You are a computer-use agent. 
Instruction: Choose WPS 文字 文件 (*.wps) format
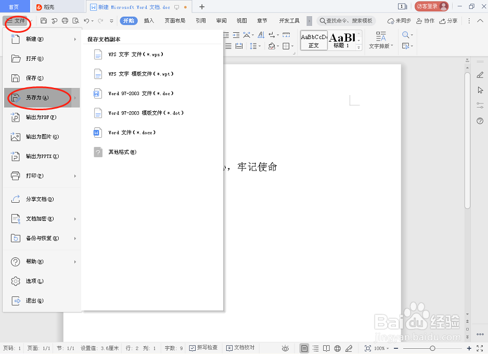click(152, 55)
